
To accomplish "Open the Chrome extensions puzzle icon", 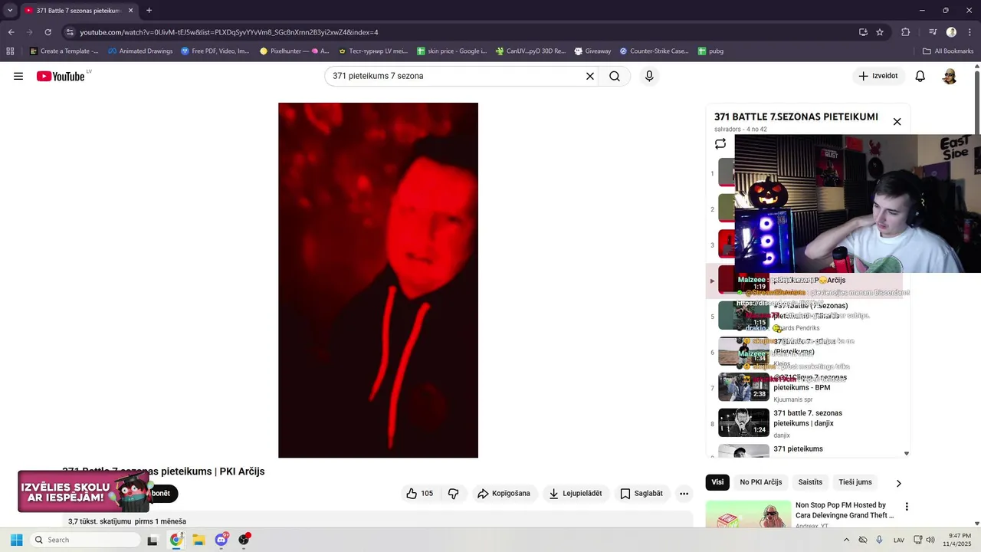I will coord(905,32).
